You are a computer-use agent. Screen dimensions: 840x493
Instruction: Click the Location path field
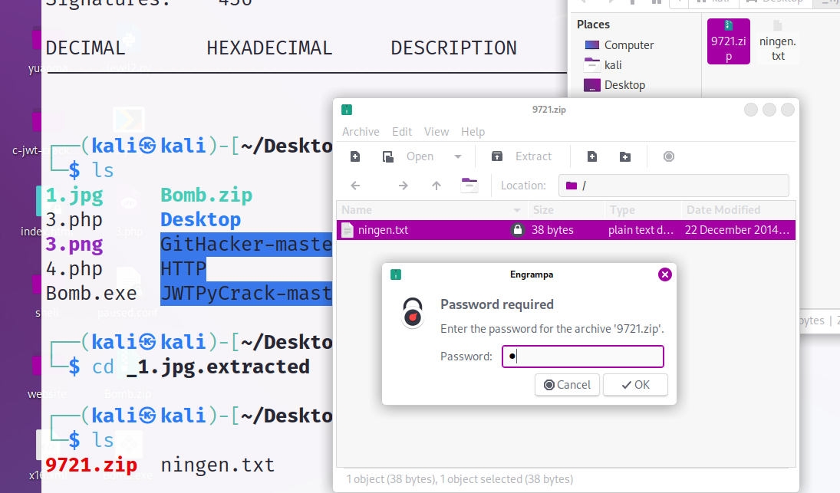click(x=674, y=186)
